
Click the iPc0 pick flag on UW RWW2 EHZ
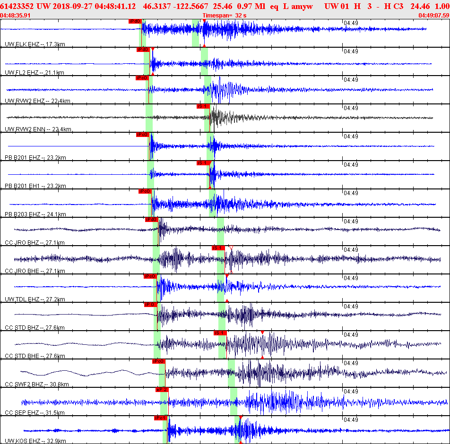[142, 78]
